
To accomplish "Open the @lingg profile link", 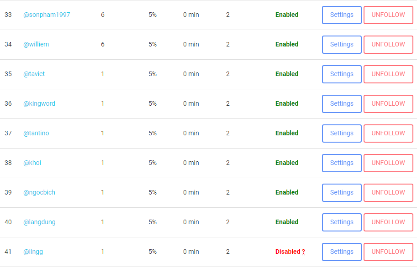I will [x=33, y=252].
